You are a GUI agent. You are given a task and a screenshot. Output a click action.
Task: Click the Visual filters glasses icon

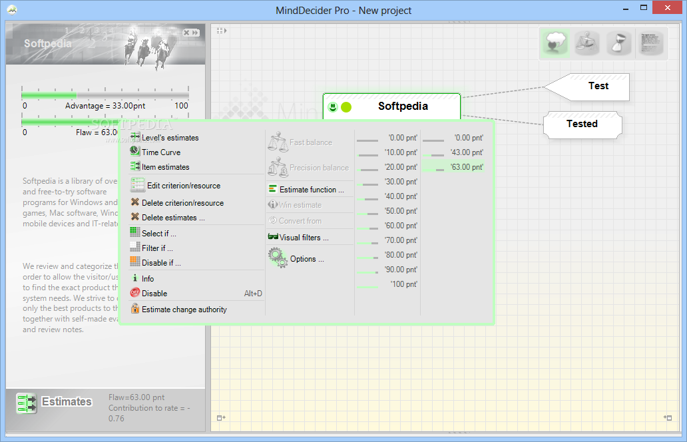(273, 236)
